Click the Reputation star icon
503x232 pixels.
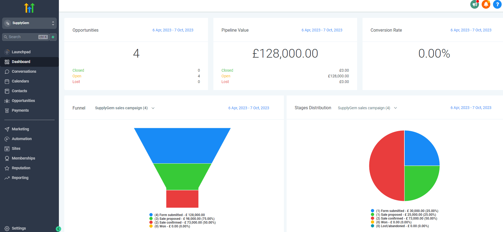pyautogui.click(x=7, y=168)
